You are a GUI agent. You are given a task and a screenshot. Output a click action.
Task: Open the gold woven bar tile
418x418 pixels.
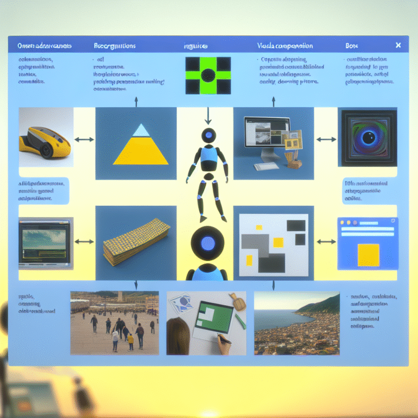[136, 243]
